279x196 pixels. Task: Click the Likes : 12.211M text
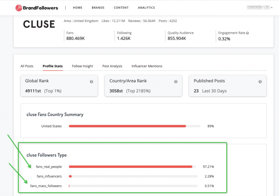[113, 21]
